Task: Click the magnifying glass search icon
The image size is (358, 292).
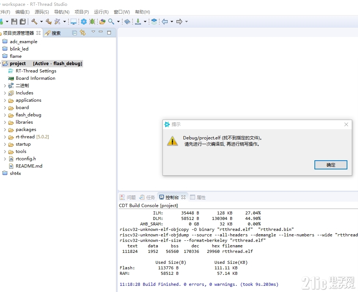Action: (x=111, y=22)
